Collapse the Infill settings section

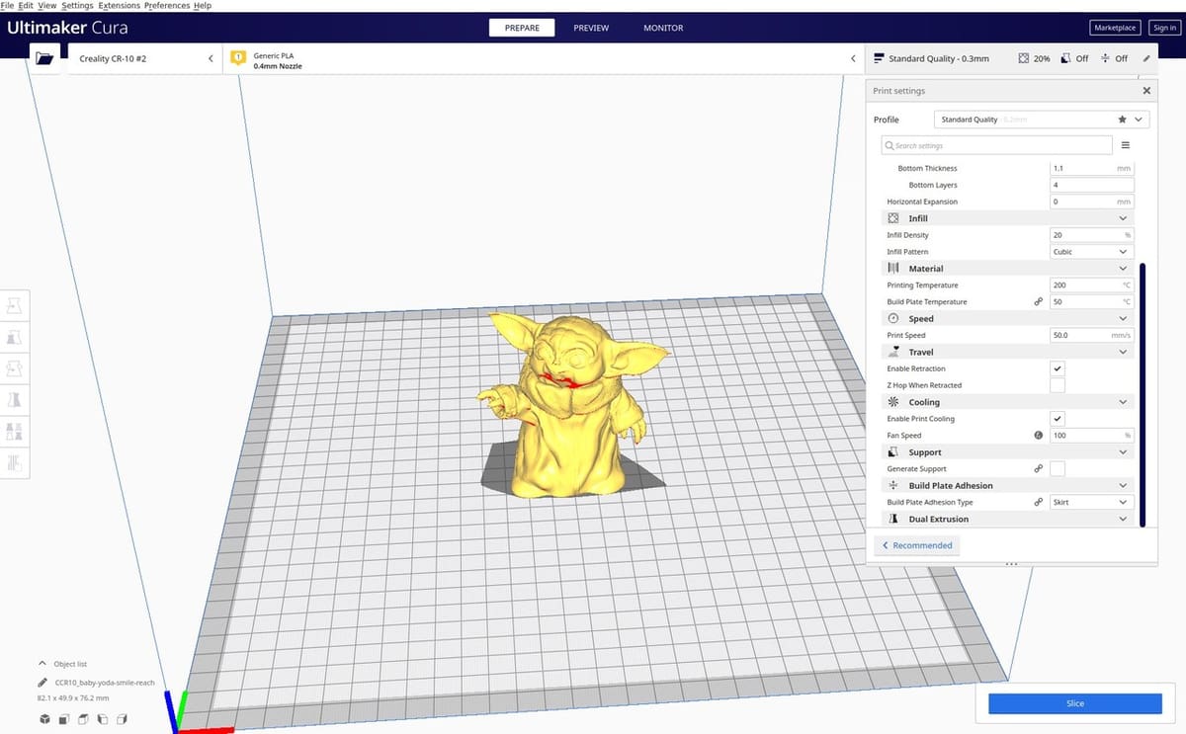(x=1007, y=218)
